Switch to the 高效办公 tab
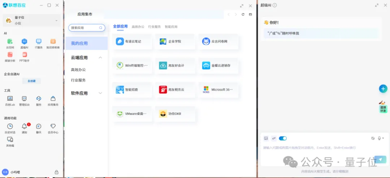Image resolution: width=390 pixels, height=178 pixels. pos(138,27)
